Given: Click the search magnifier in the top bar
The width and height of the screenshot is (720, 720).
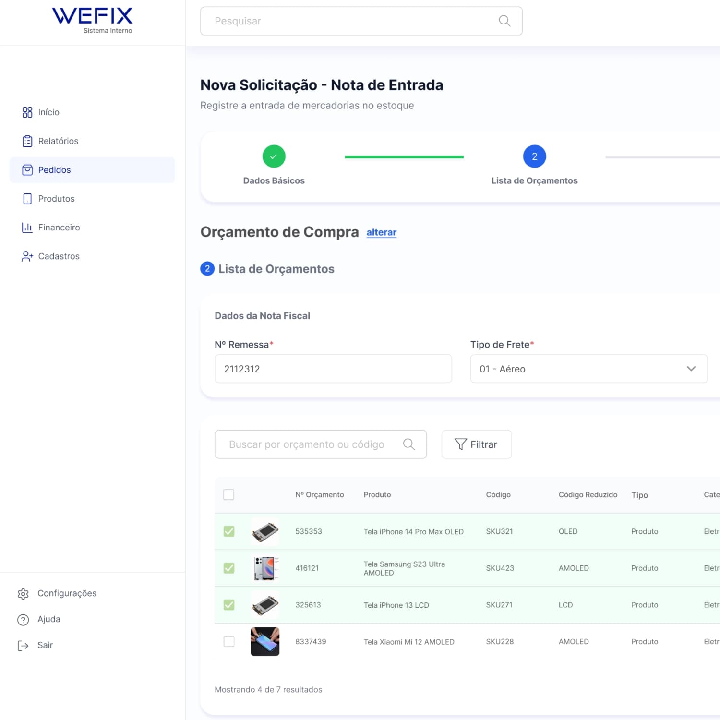Looking at the screenshot, I should pyautogui.click(x=504, y=21).
